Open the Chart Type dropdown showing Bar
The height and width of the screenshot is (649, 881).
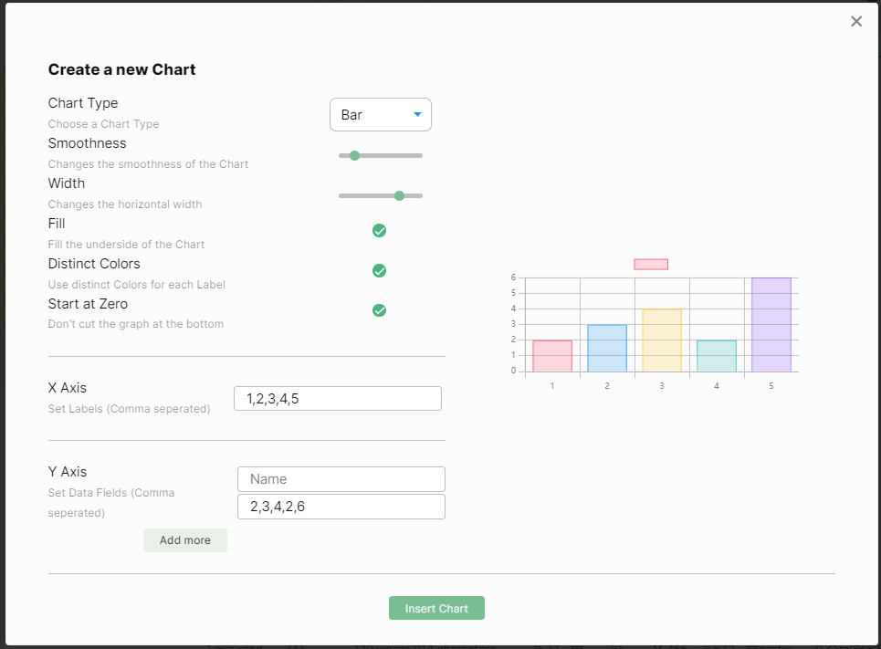point(380,115)
